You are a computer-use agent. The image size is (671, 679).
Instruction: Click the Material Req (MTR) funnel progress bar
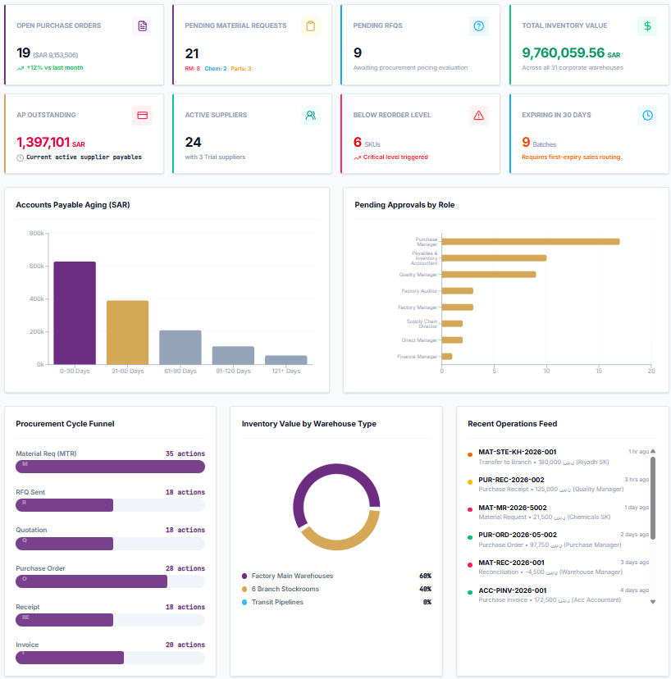coord(110,467)
